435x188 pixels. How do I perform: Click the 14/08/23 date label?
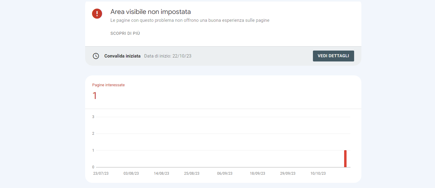coord(161,173)
